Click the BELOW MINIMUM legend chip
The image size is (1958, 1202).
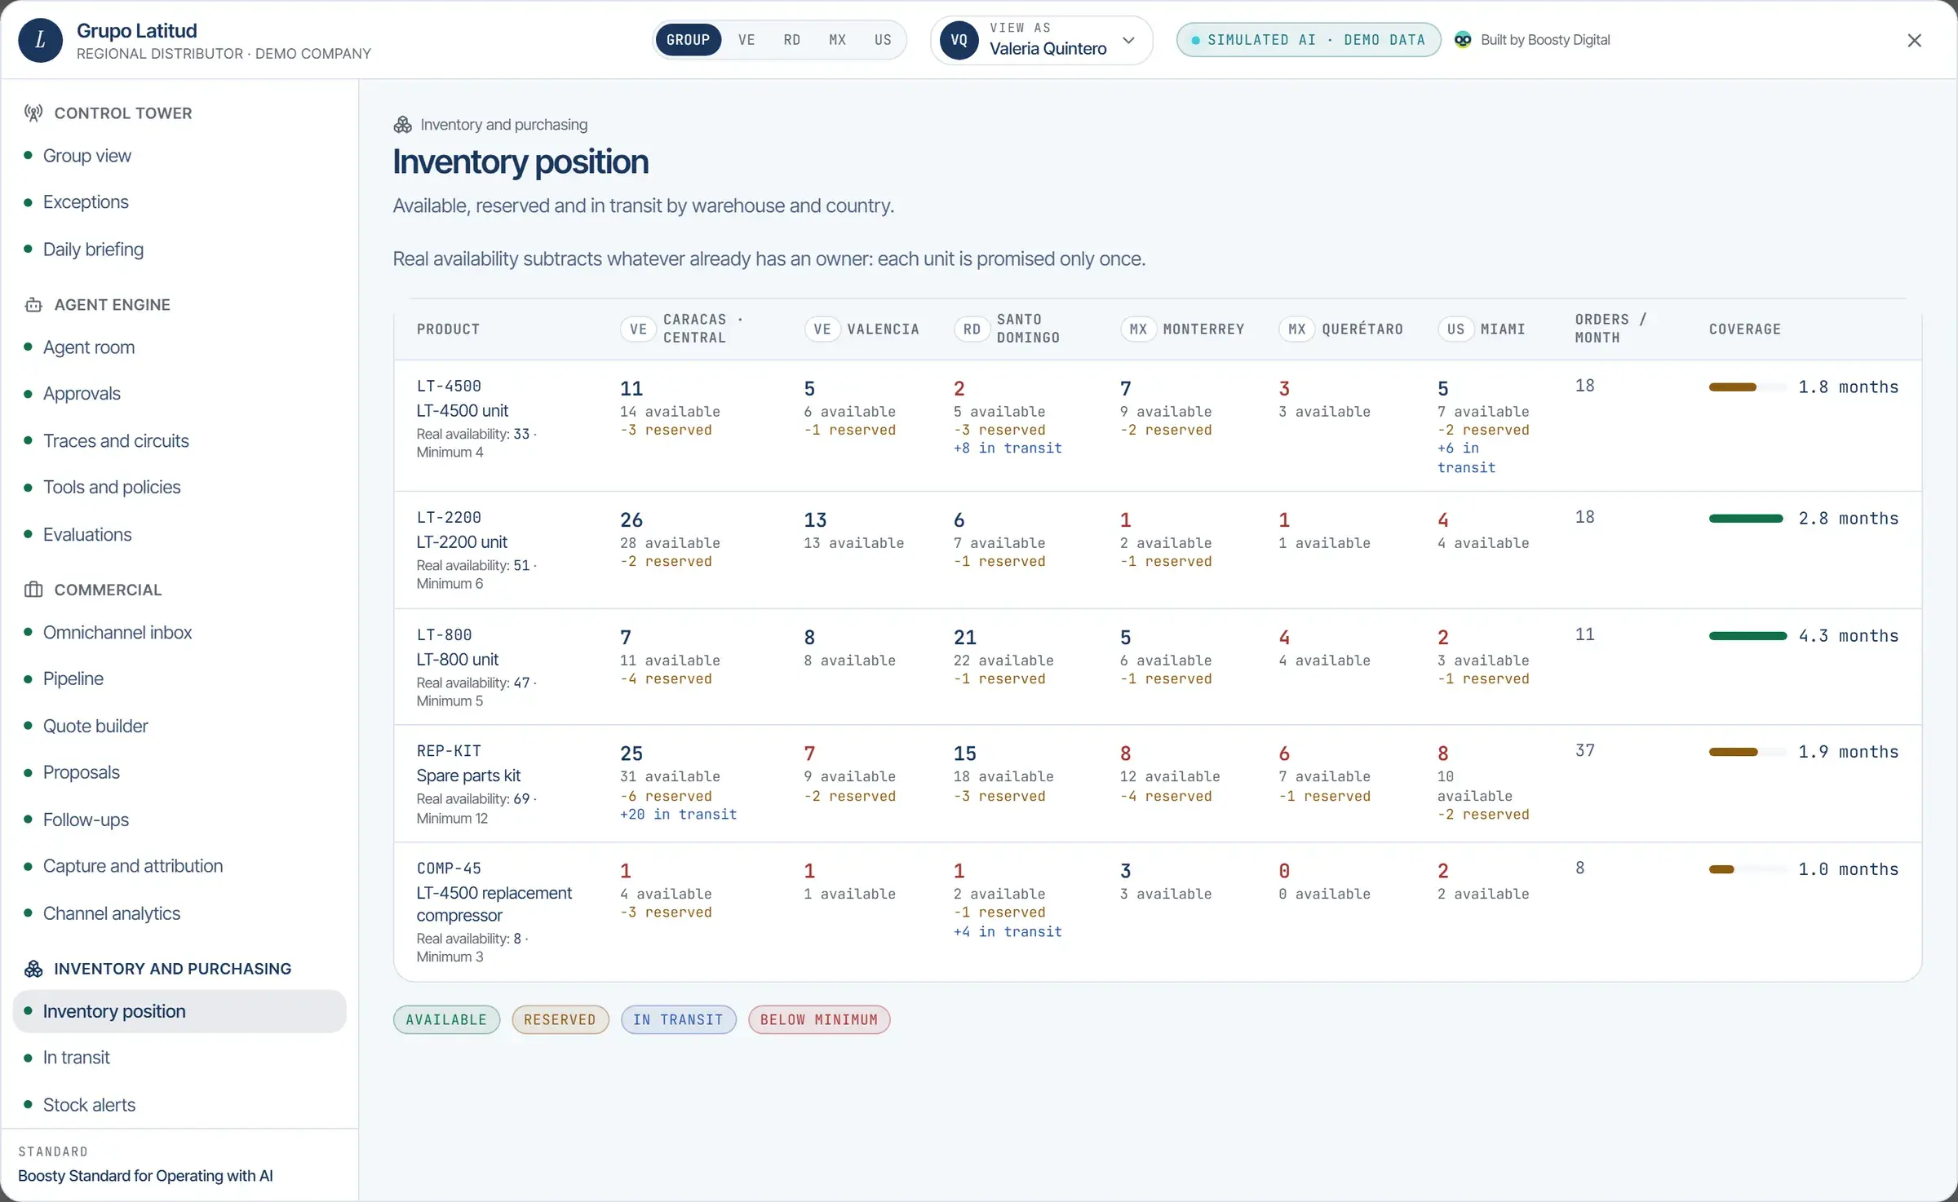(819, 1020)
